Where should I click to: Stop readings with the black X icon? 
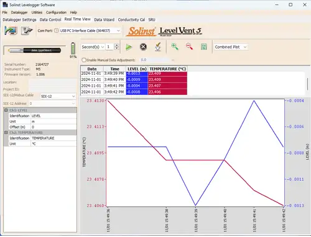pyautogui.click(x=143, y=47)
